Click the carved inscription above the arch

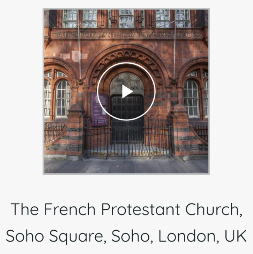click(x=126, y=34)
